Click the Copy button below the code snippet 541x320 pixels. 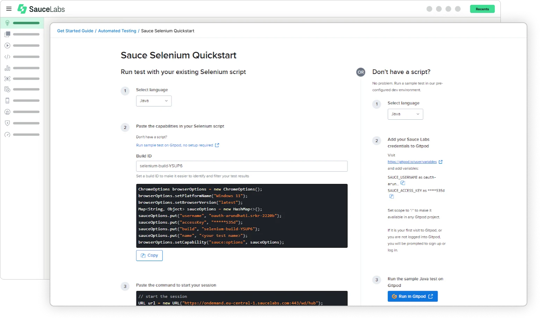149,255
